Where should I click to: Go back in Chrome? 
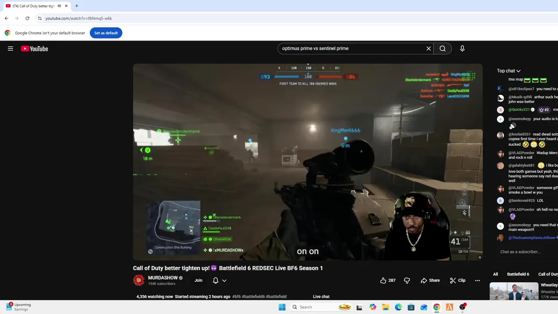[6, 18]
